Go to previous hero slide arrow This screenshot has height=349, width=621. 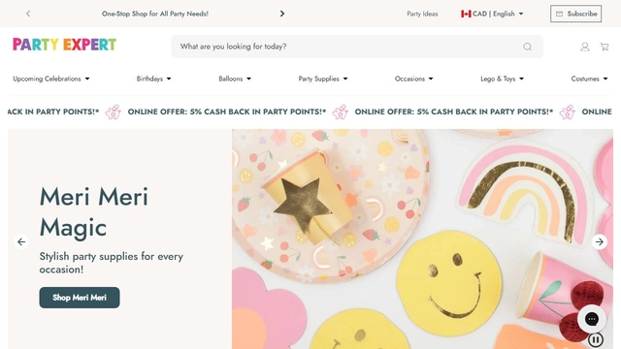pyautogui.click(x=21, y=241)
